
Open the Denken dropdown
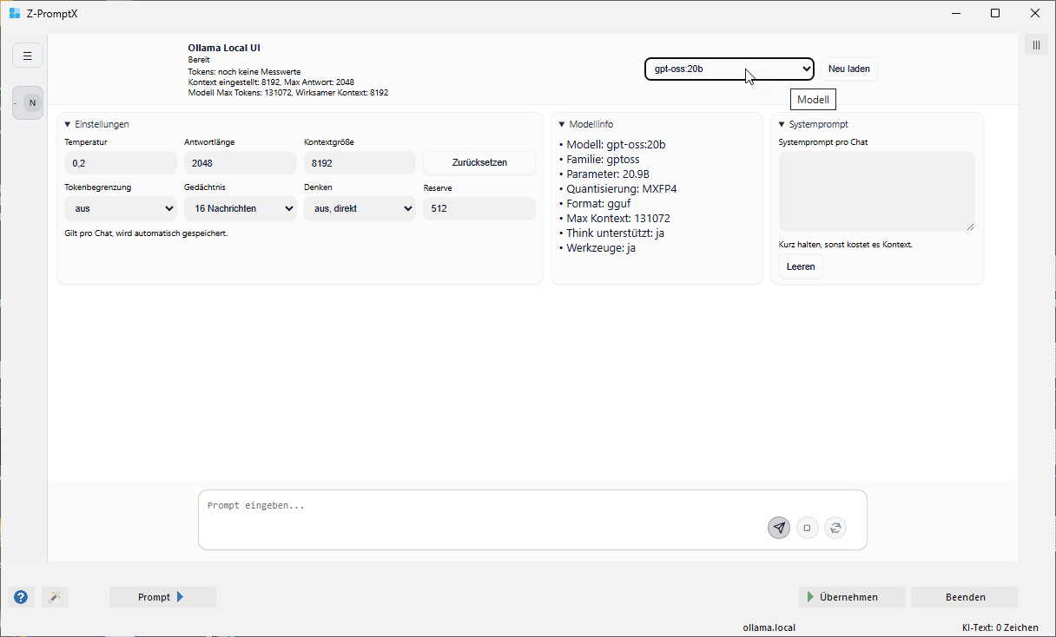[x=360, y=208]
